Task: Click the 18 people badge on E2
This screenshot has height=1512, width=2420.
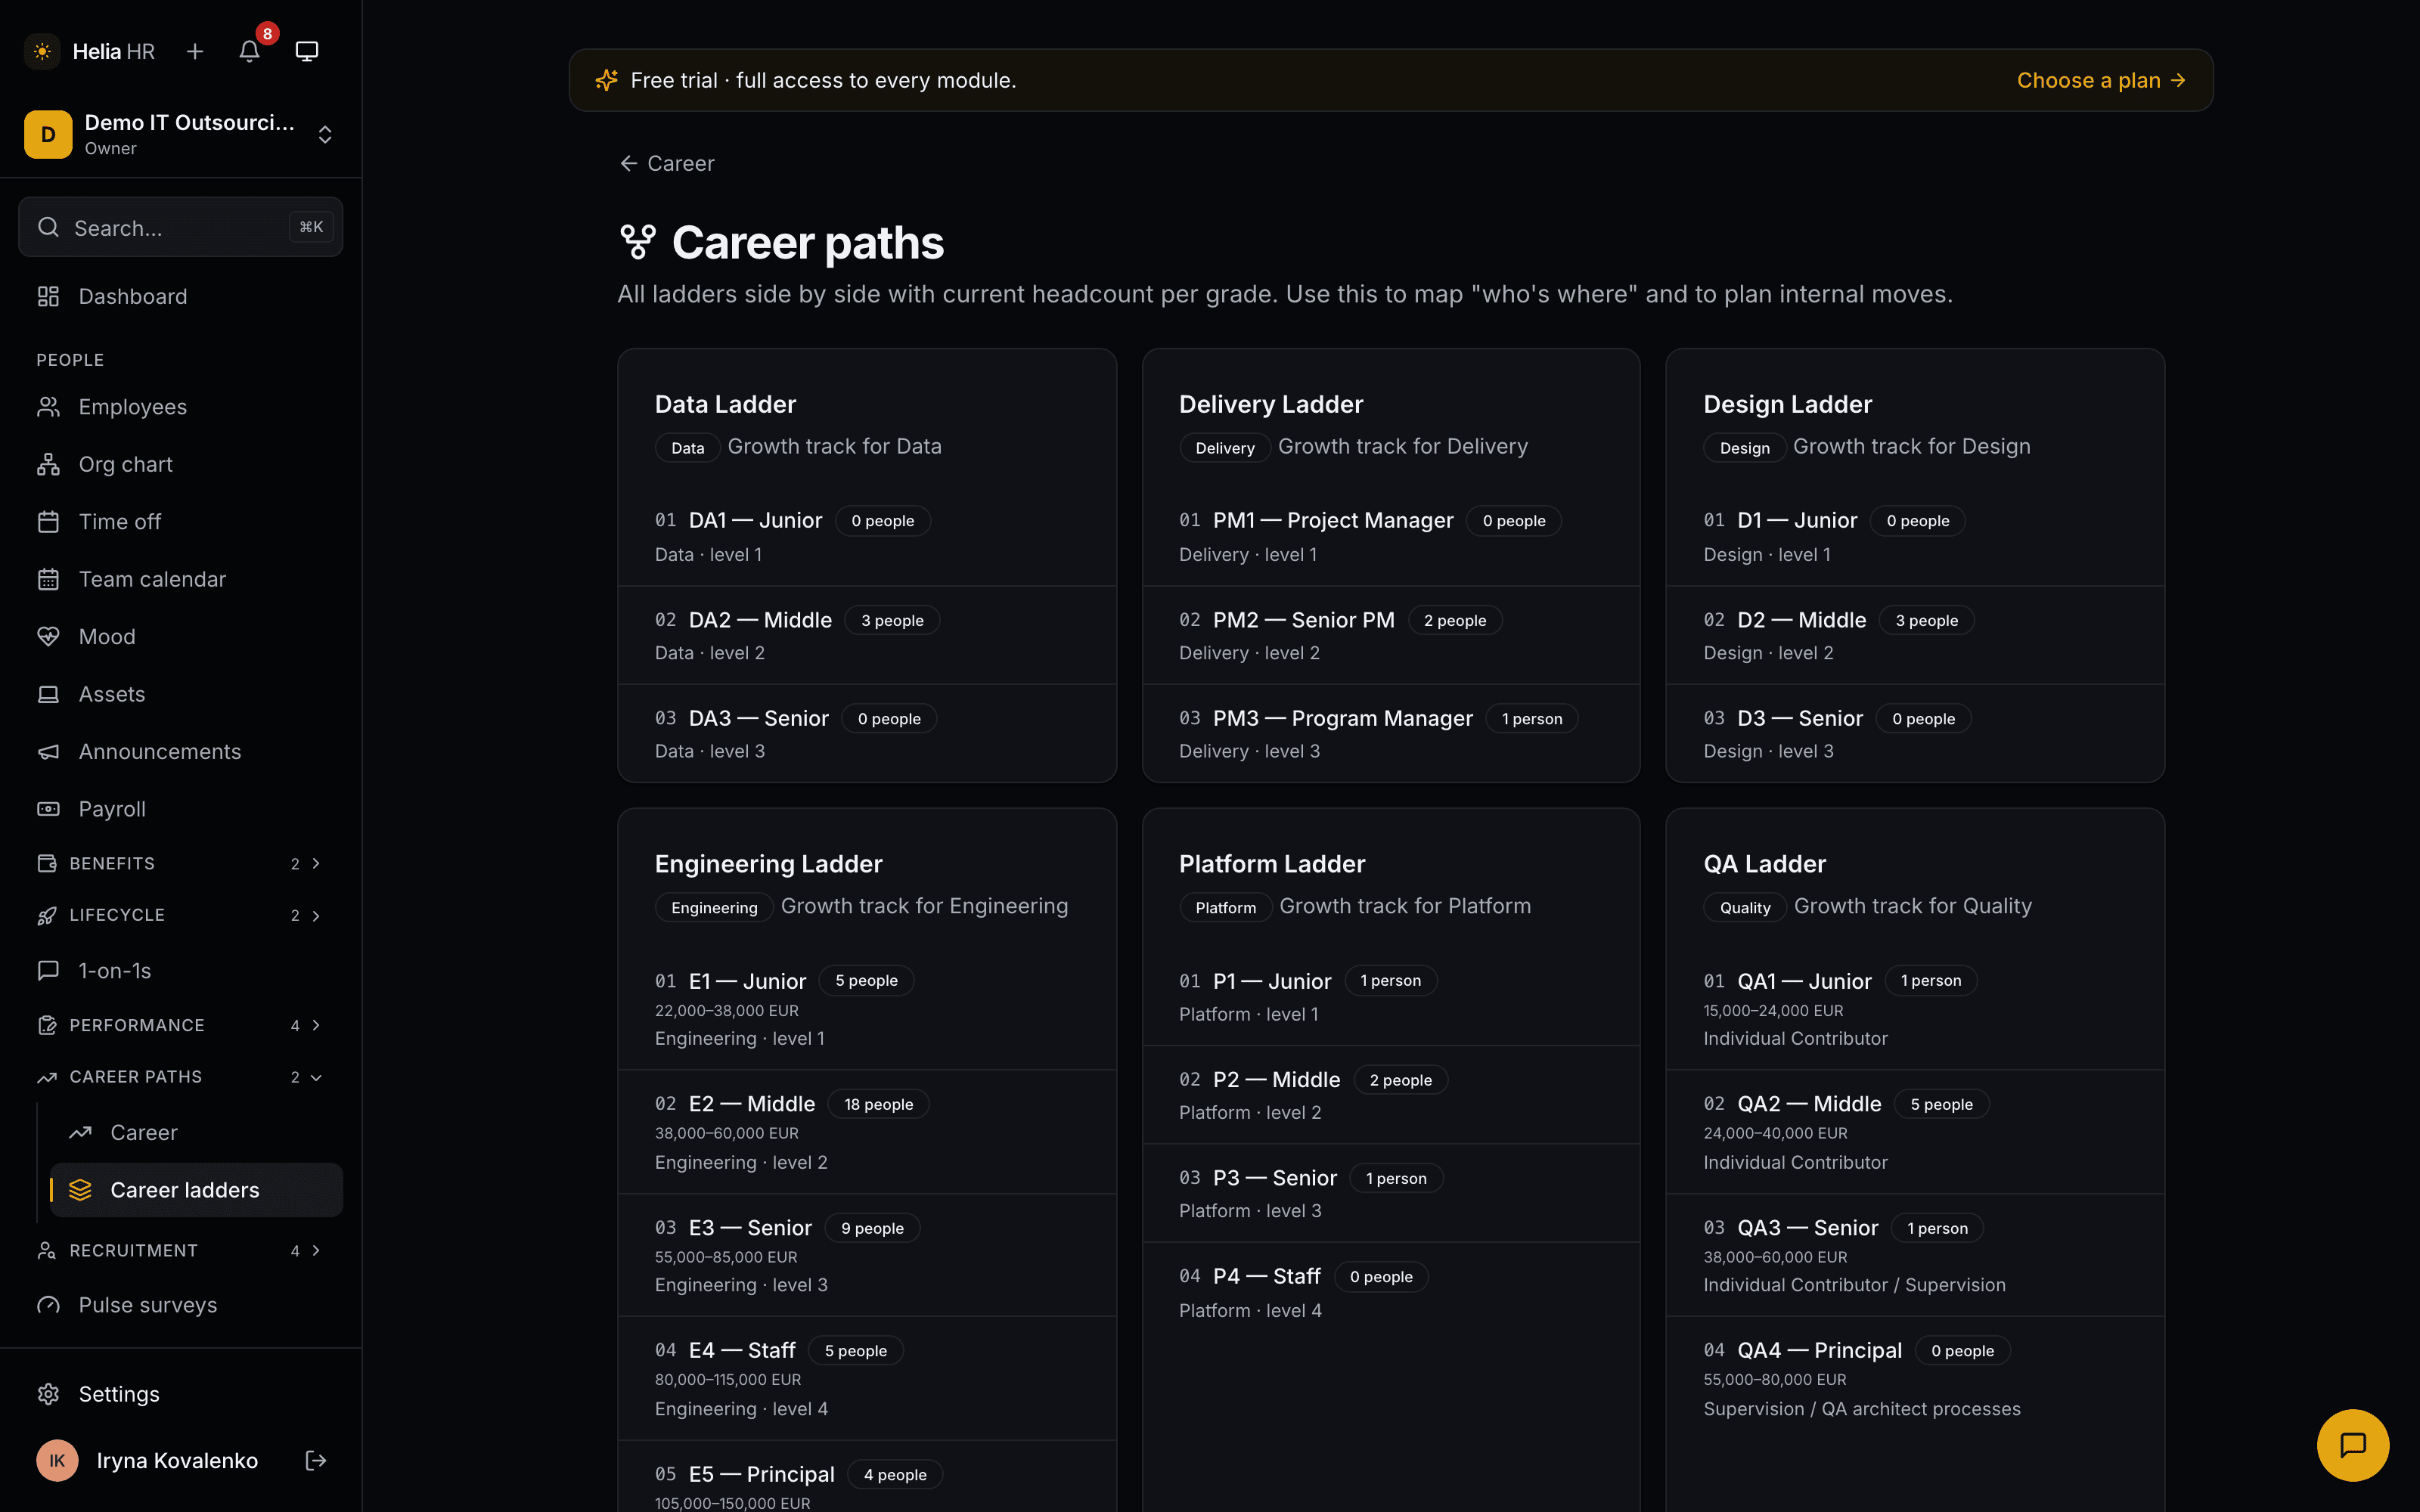Action: [878, 1104]
